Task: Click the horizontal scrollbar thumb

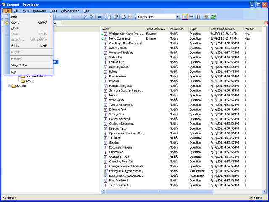Action: coord(160,191)
